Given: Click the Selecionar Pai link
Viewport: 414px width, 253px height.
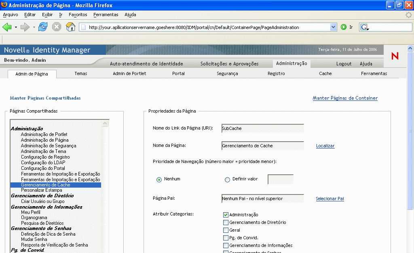Looking at the screenshot, I should click(x=330, y=199).
